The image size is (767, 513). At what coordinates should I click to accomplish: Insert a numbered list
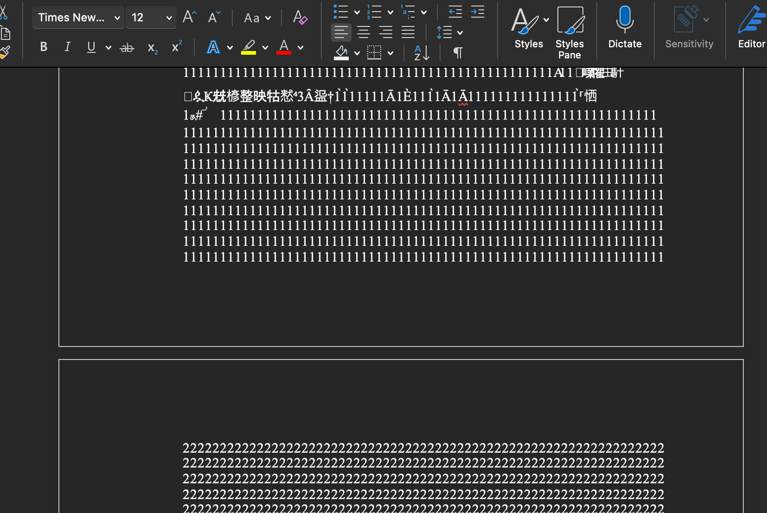click(x=374, y=12)
